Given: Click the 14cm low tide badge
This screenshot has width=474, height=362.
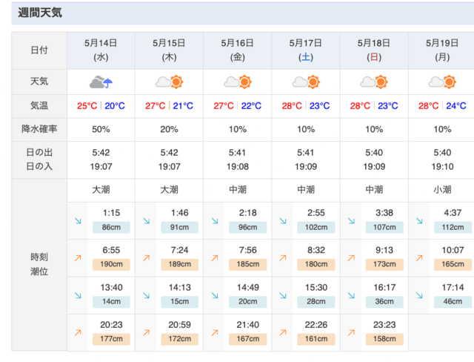Looking at the screenshot, I should point(111,302).
